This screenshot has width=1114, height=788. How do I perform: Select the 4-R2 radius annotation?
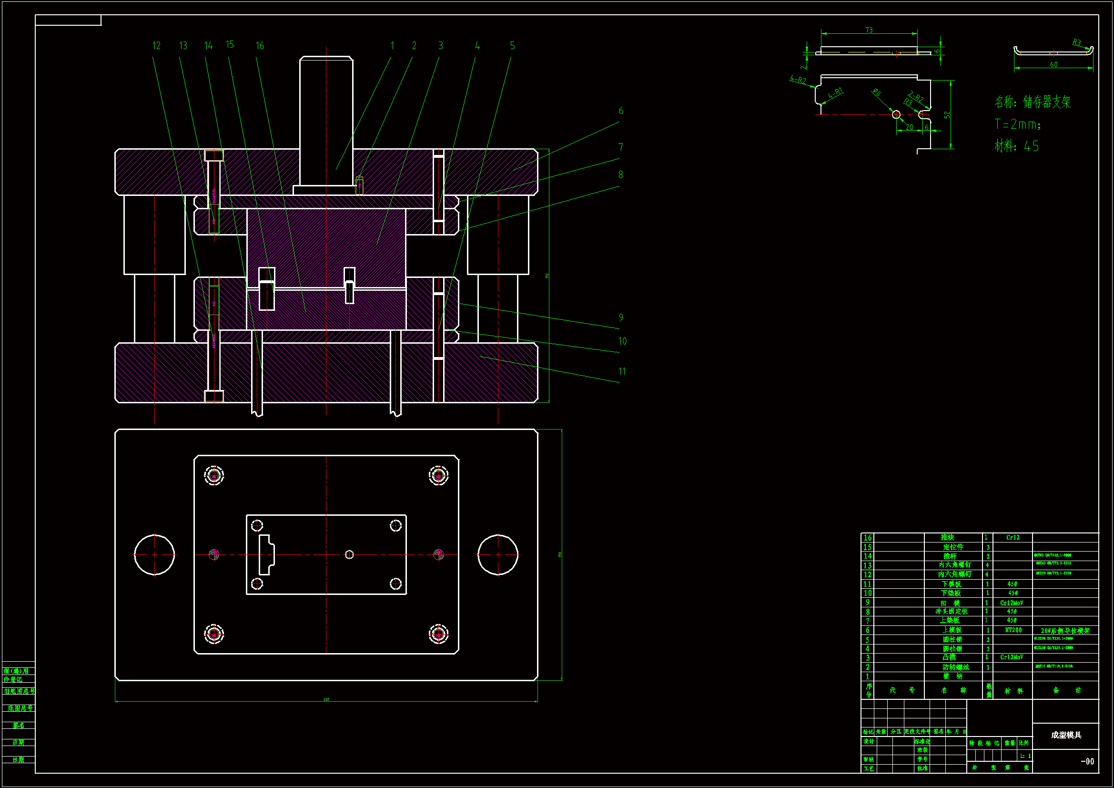(x=798, y=80)
